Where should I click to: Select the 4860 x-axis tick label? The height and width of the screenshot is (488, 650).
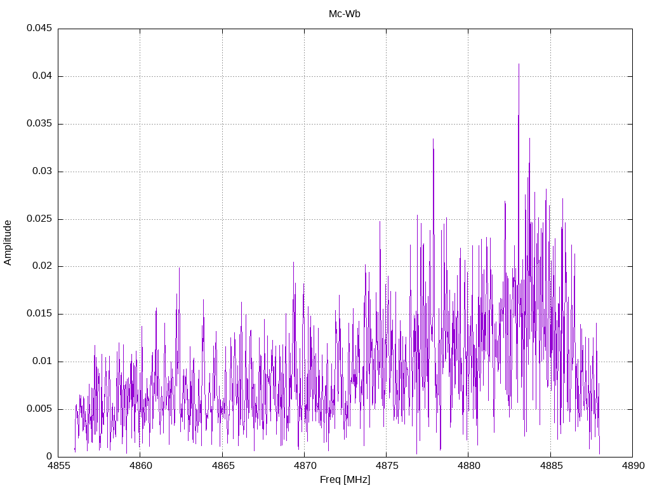point(140,467)
